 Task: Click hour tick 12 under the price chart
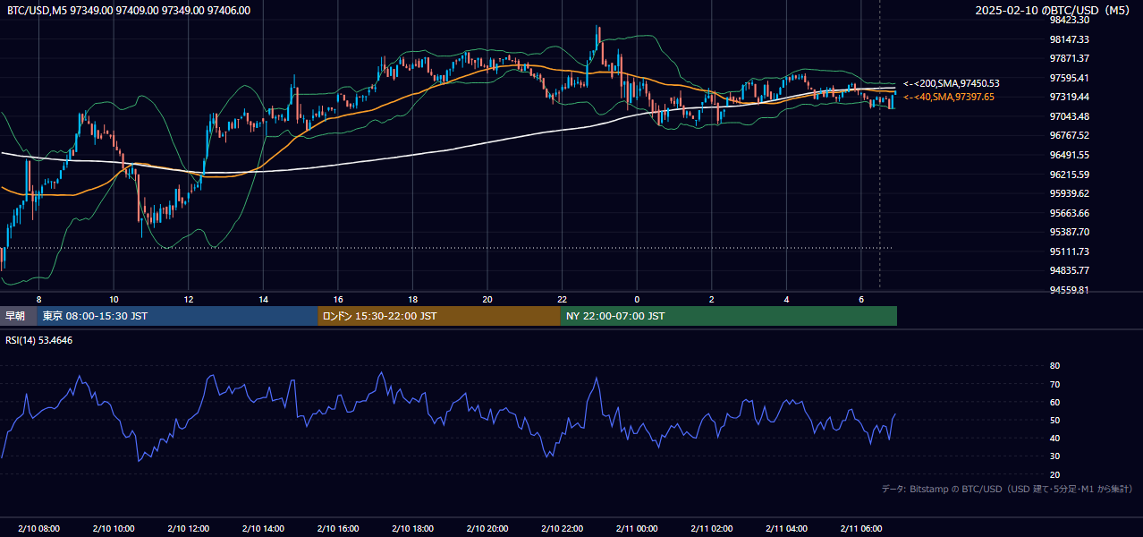pos(189,299)
